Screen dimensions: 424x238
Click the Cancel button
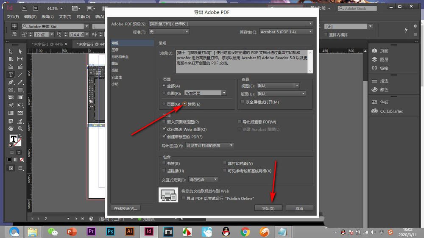[299, 208]
